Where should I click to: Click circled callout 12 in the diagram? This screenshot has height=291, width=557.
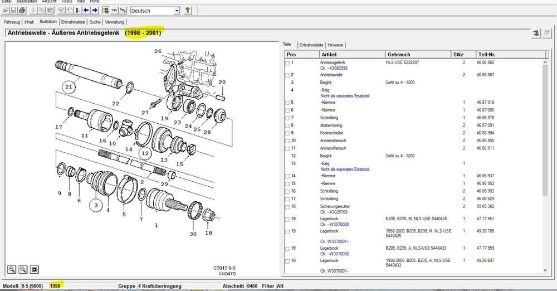click(145, 154)
